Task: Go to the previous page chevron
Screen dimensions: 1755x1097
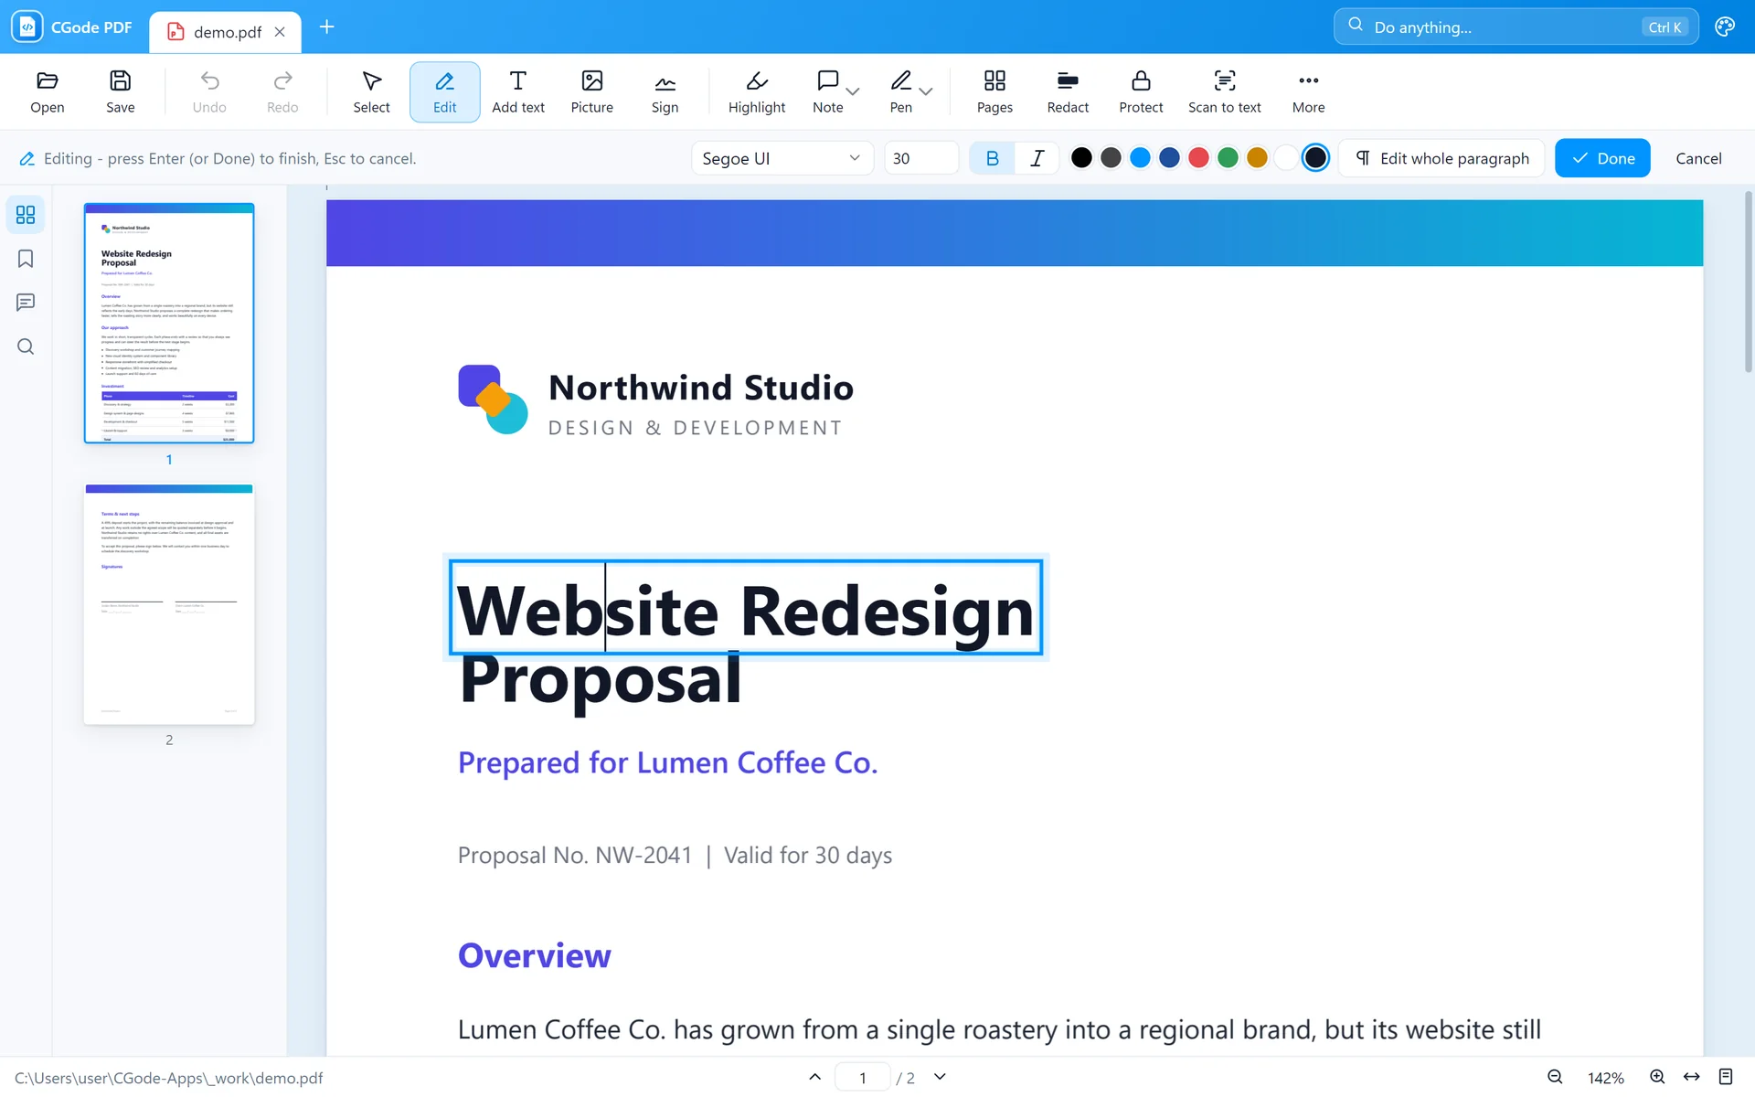Action: (815, 1077)
